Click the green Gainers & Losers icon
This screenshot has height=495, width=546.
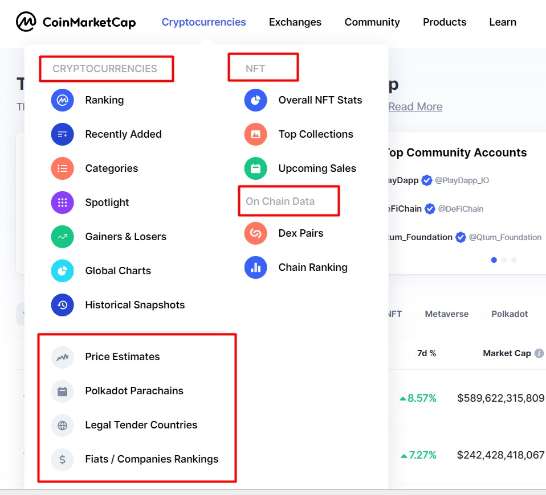click(62, 236)
